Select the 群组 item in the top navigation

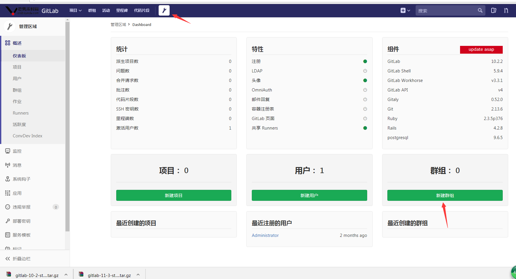click(92, 10)
